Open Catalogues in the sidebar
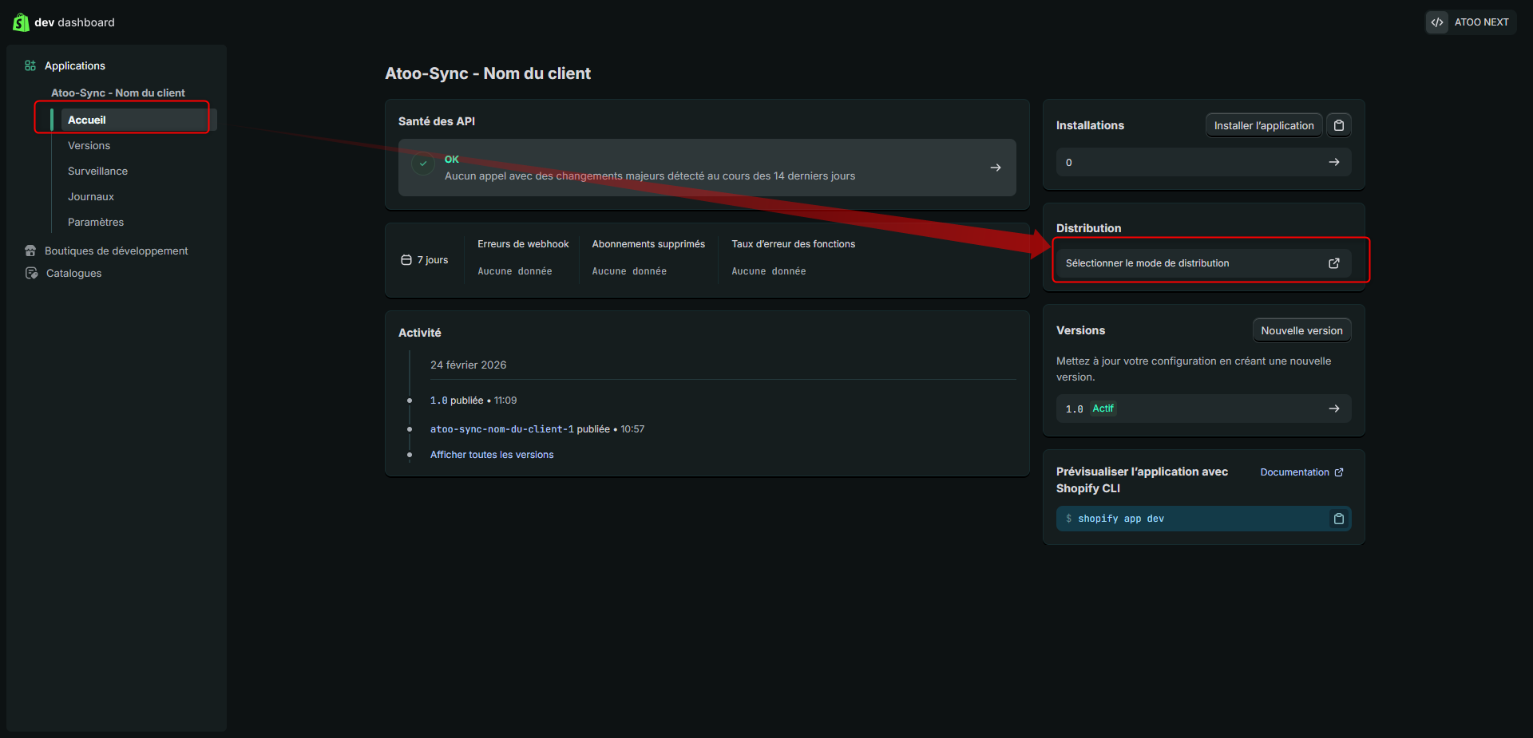1533x738 pixels. pos(73,273)
